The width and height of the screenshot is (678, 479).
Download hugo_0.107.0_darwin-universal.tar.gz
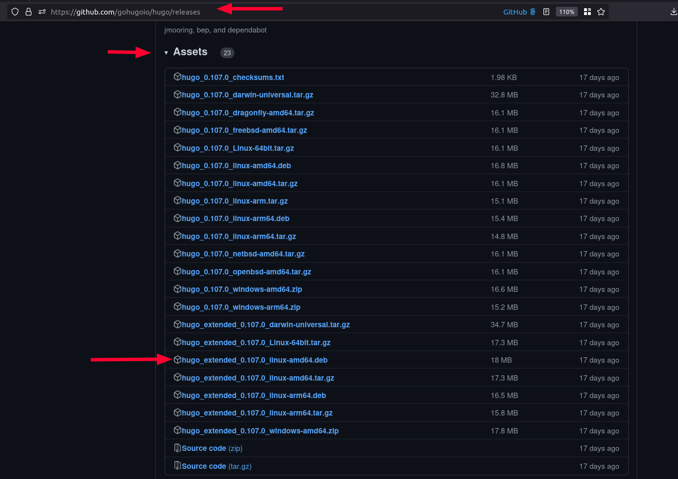click(247, 95)
